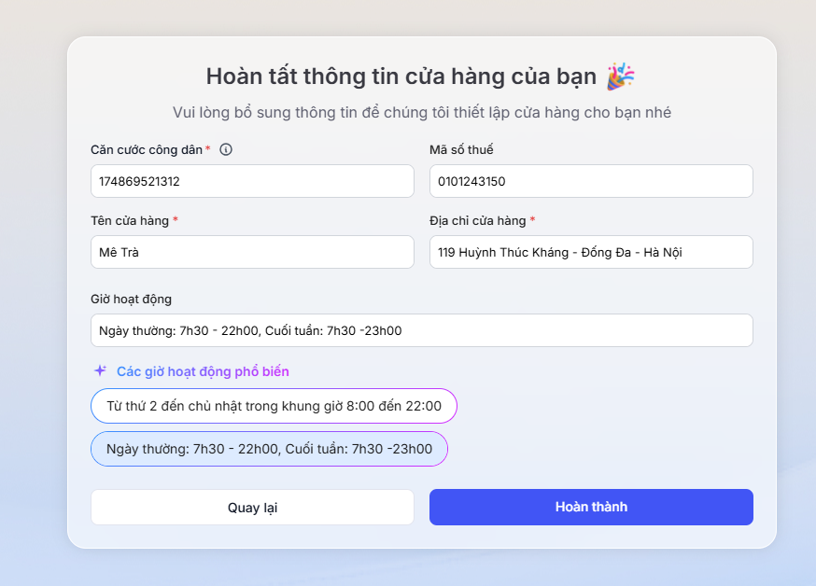The width and height of the screenshot is (816, 586).
Task: Click into the Địa chỉ cửa hàng address field
Action: point(591,252)
